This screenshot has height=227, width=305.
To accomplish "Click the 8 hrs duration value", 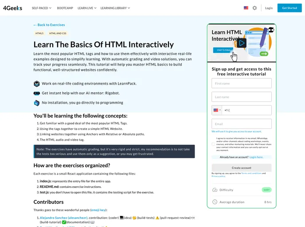I will [x=268, y=202].
